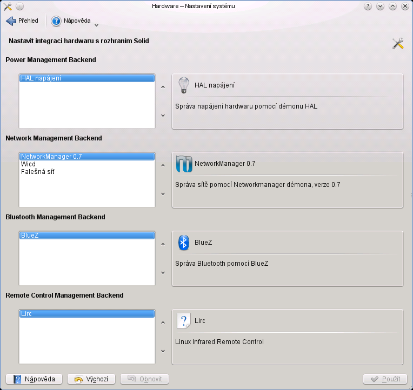The height and width of the screenshot is (390, 413).
Task: Select NetworkManager 0.7 in the network list
Action: [x=87, y=157]
